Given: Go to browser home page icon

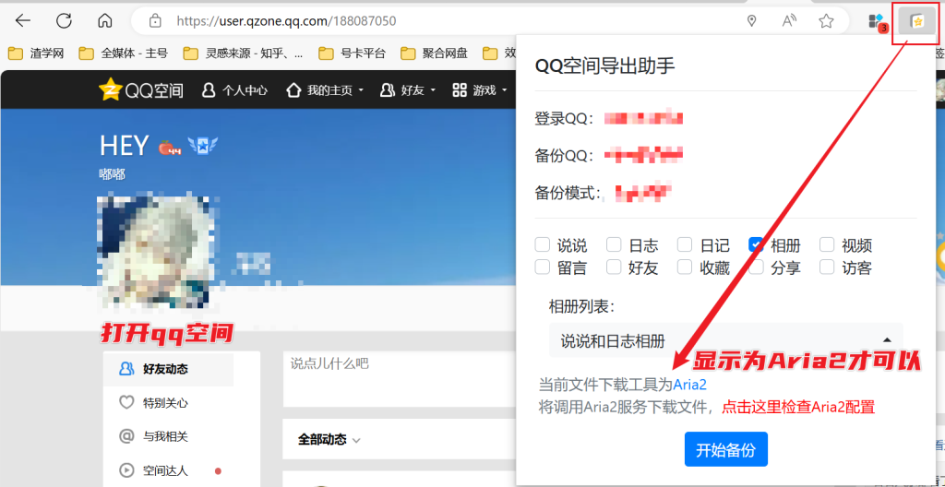Looking at the screenshot, I should (x=105, y=20).
